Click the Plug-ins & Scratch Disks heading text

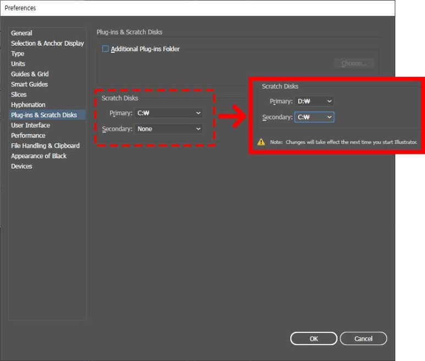pyautogui.click(x=129, y=32)
